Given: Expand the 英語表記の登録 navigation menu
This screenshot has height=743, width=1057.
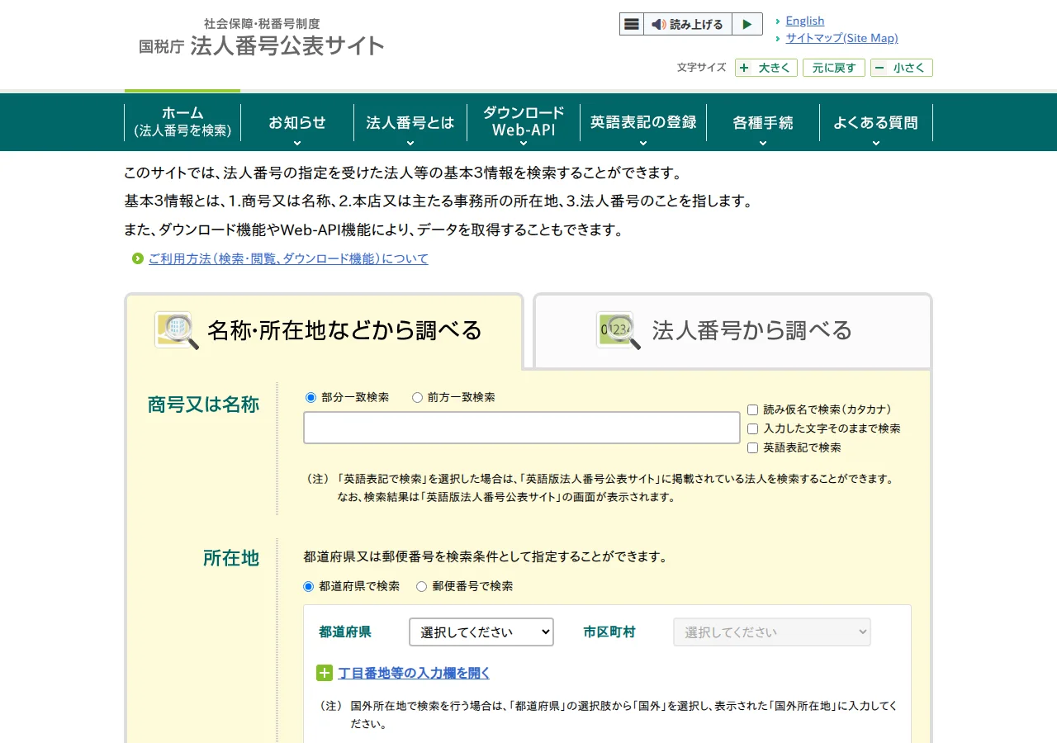Looking at the screenshot, I should pyautogui.click(x=643, y=122).
